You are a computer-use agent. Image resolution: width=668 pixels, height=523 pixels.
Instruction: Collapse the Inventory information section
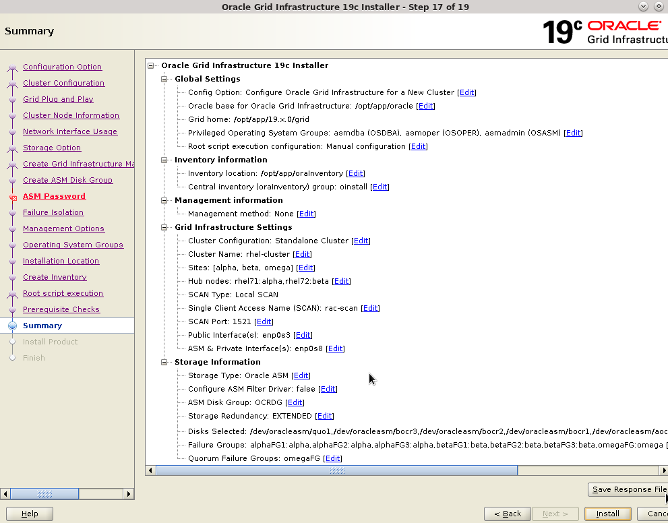(164, 160)
